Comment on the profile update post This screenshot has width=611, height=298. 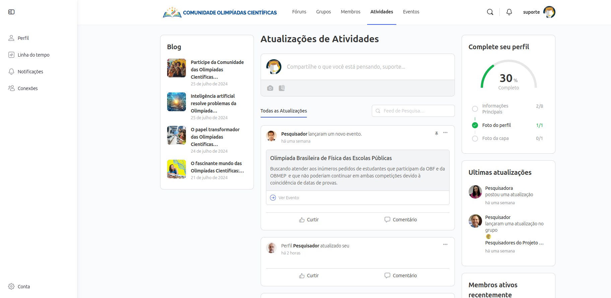click(401, 276)
